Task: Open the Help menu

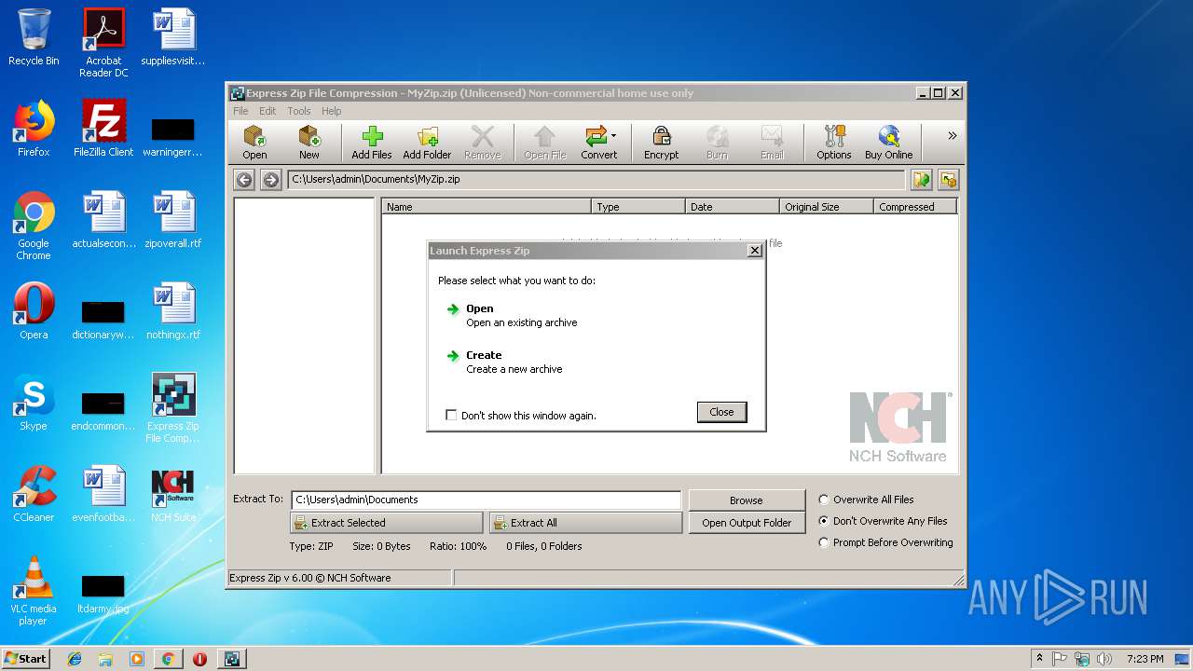Action: point(332,111)
